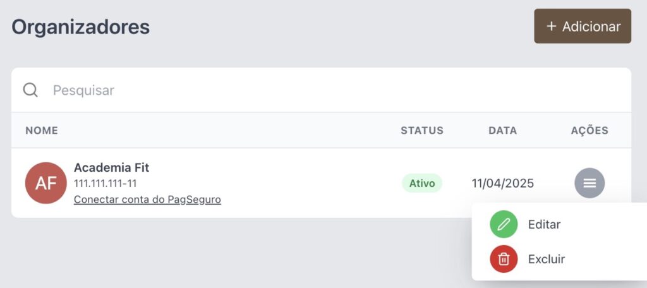The image size is (647, 288).
Task: Click the 11/04/2025 date cell
Action: pos(502,183)
